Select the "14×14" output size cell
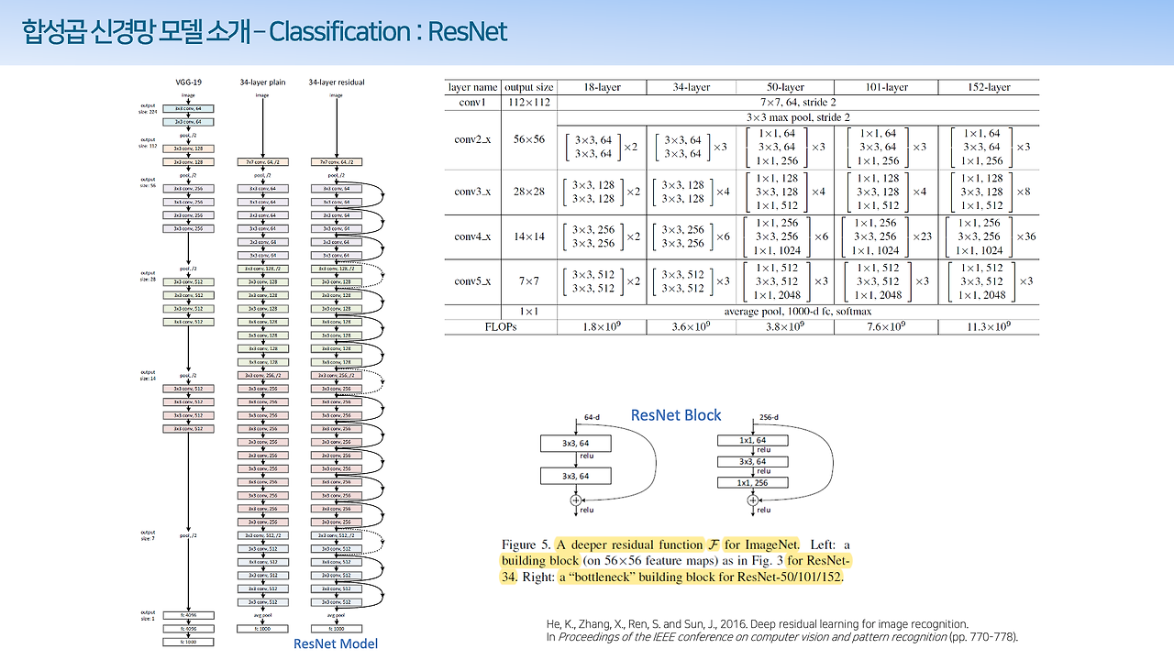 529,236
